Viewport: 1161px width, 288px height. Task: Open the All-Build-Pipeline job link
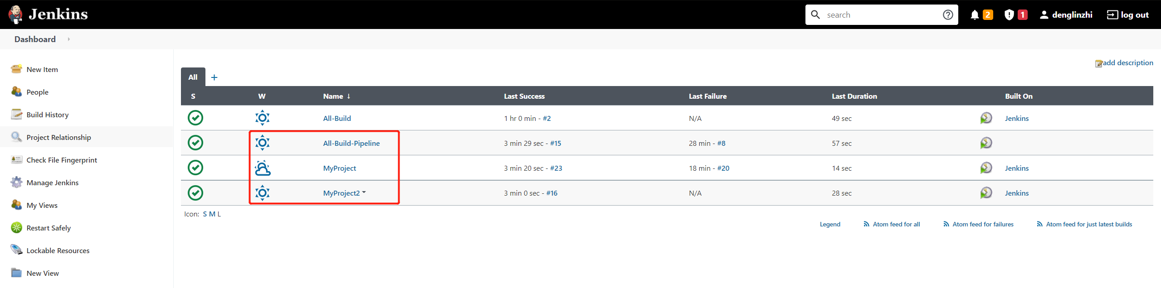[351, 143]
